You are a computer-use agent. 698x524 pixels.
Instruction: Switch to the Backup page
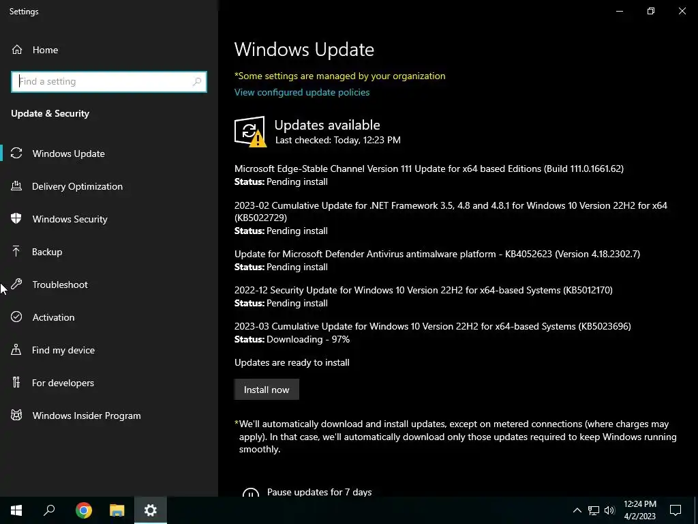(109, 252)
